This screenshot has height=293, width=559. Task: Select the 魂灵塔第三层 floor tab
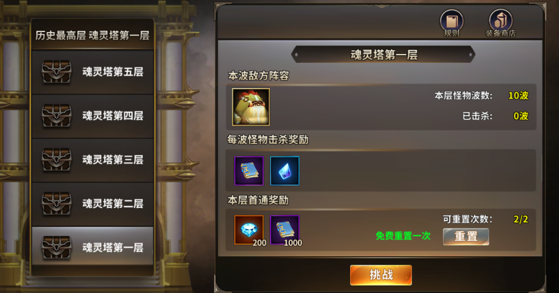[x=93, y=160]
